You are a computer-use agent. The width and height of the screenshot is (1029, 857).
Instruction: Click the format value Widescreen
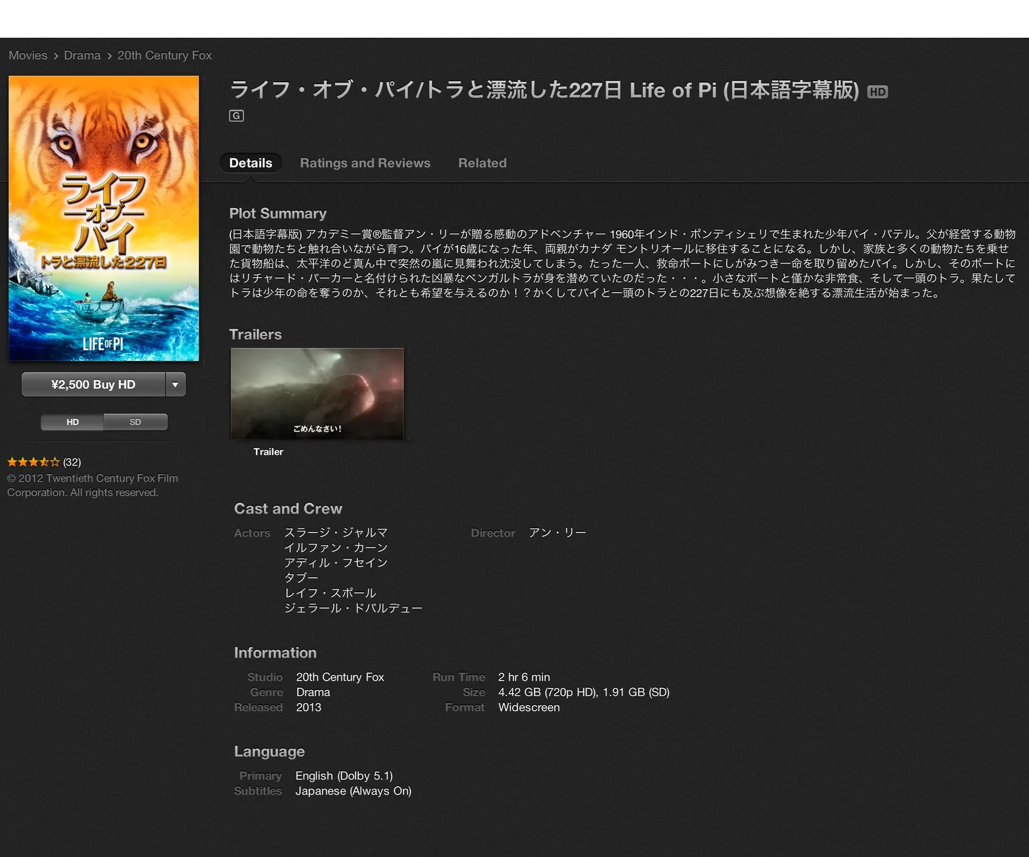[529, 707]
